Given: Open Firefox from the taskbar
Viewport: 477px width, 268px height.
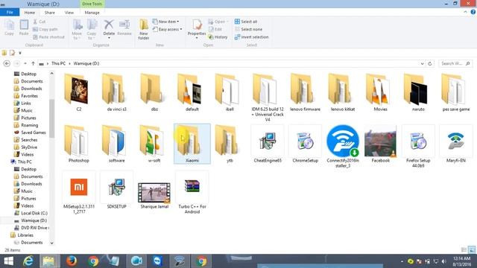Looking at the screenshot, I should tap(72, 261).
